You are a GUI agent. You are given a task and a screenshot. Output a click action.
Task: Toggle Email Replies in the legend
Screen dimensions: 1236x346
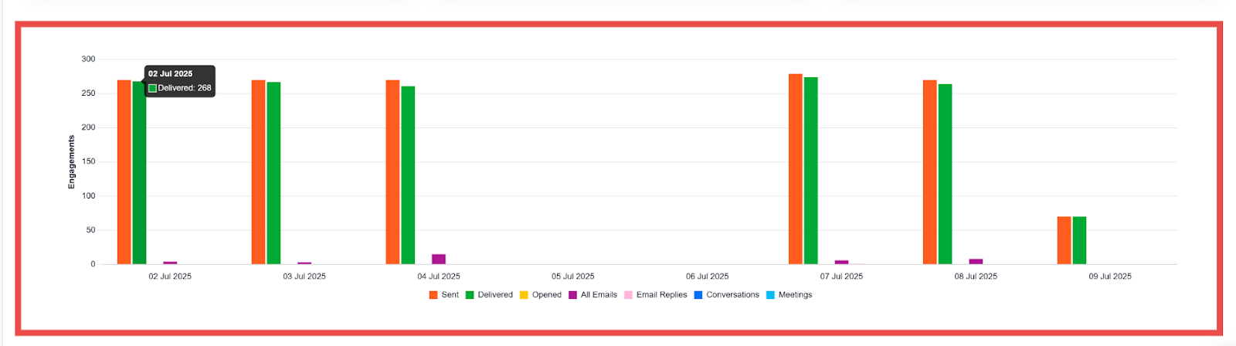tap(655, 295)
